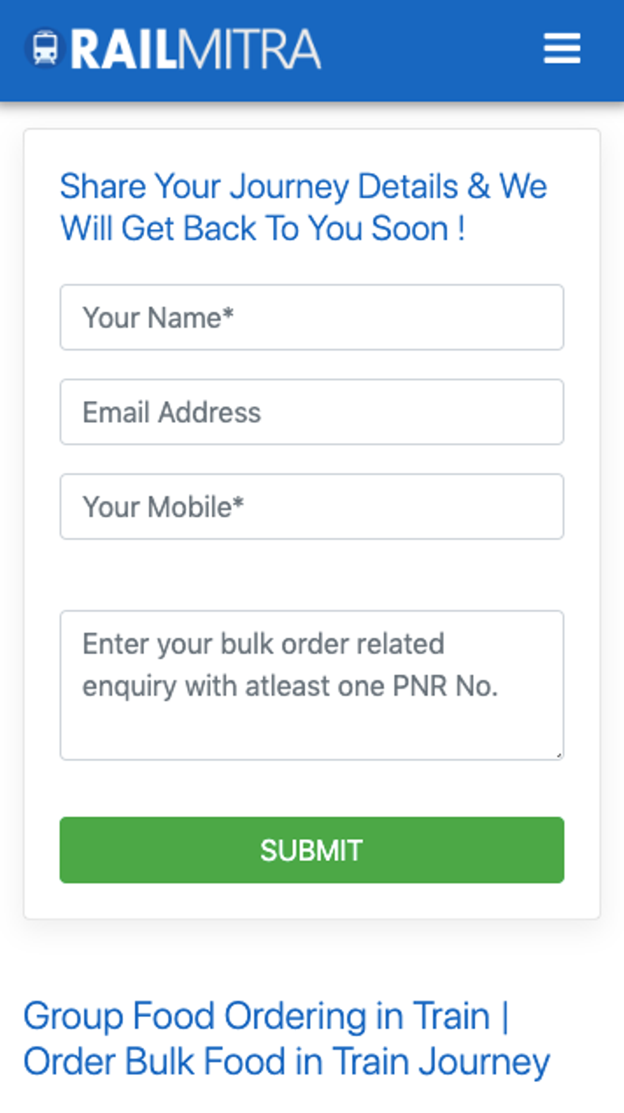
Task: Click 'Order Bulk Food in Train Journey' text
Action: click(x=286, y=1062)
